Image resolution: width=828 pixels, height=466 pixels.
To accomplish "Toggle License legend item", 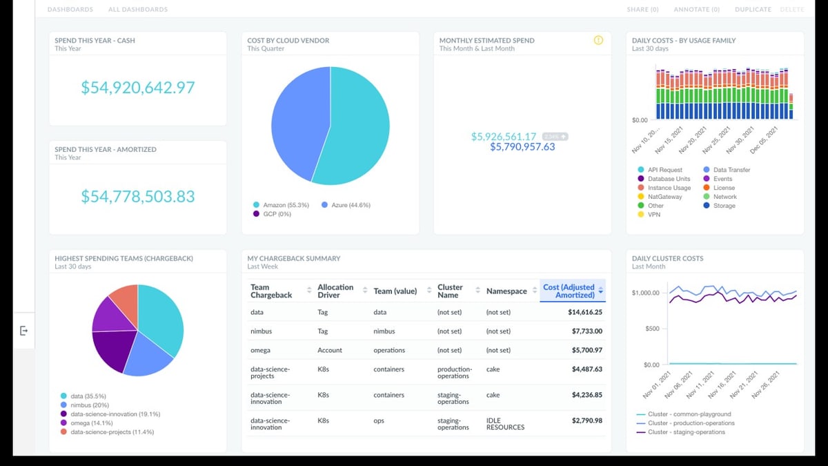I will coord(719,188).
